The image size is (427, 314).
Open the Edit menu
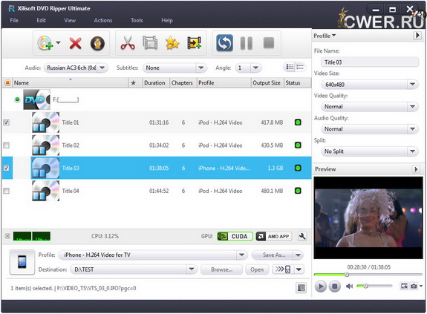41,20
